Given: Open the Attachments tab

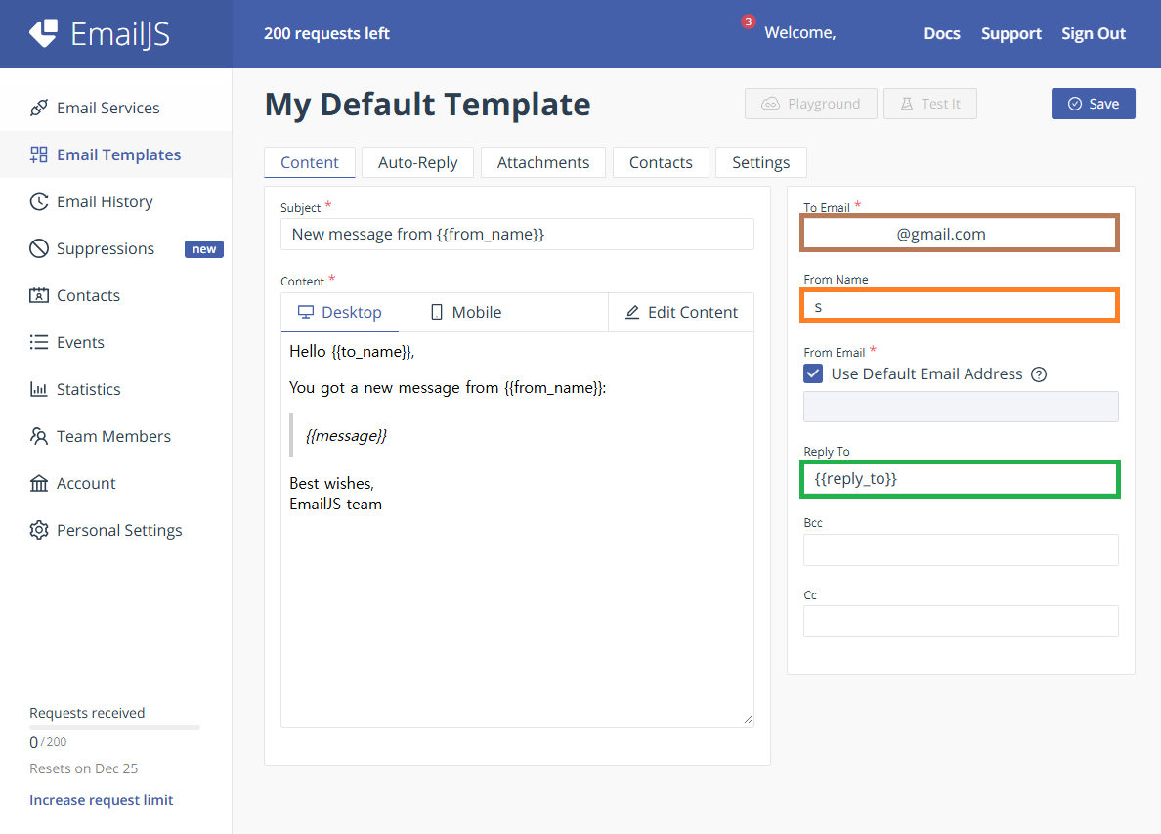Looking at the screenshot, I should click(x=542, y=162).
